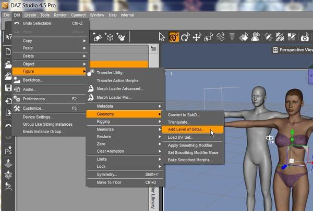The image size is (313, 211).
Task: Click the Weight Map brush tool
Action: [x=280, y=37]
